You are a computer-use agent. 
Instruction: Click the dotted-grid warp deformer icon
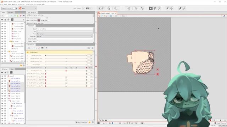(x=129, y=8)
